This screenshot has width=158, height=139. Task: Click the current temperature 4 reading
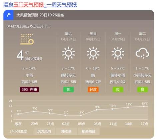click(20, 55)
